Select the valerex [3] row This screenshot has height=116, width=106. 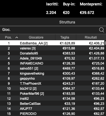(52, 48)
